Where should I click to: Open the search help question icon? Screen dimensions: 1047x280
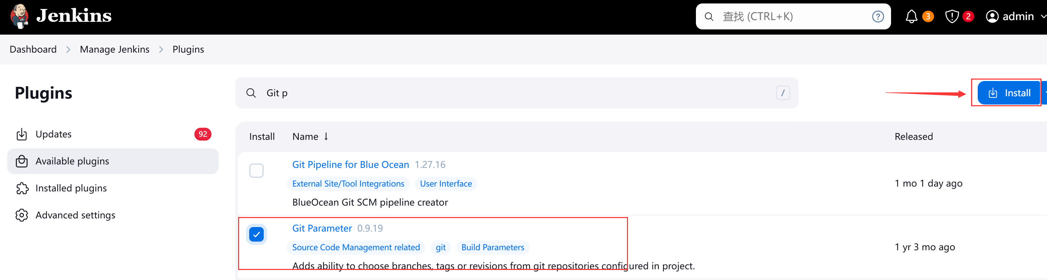click(x=878, y=17)
